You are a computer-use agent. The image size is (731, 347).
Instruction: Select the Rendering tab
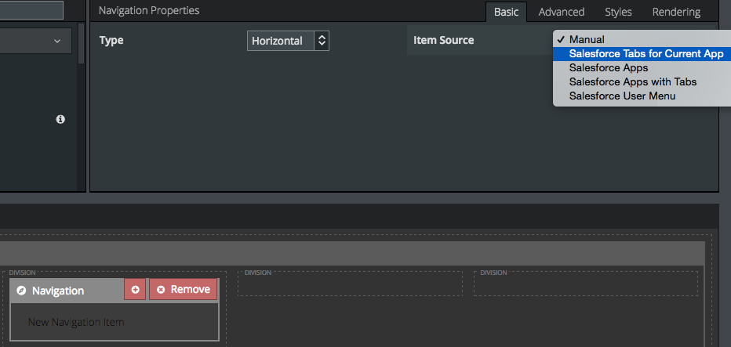676,12
